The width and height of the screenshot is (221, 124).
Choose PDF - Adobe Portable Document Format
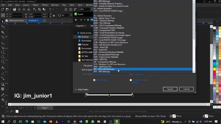[x=111, y=6]
